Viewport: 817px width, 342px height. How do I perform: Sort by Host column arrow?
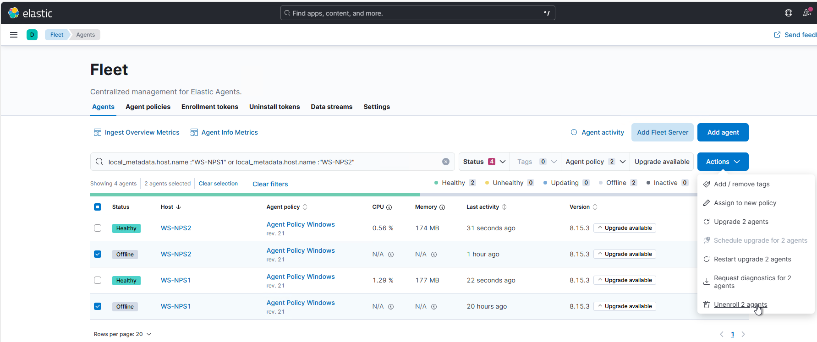[x=179, y=207]
